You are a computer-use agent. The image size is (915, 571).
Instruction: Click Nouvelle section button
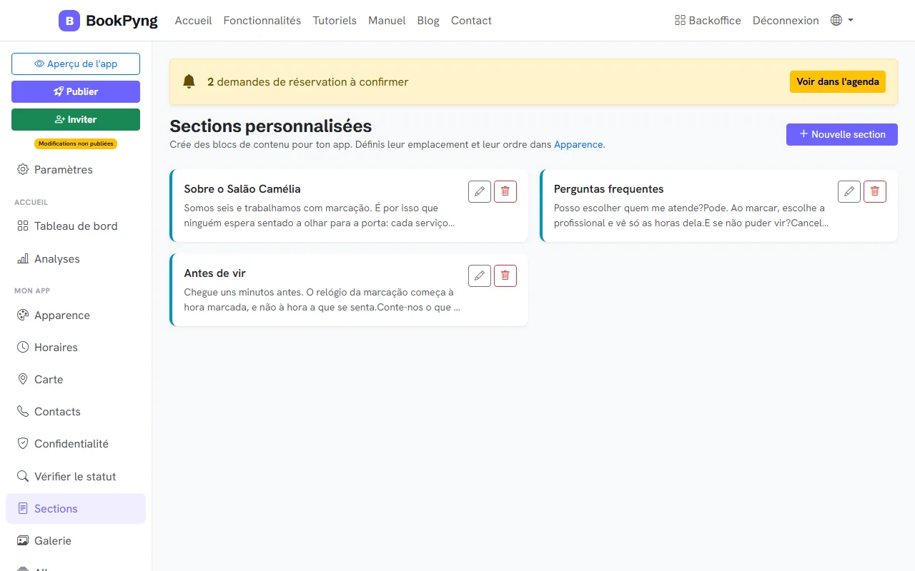tap(842, 134)
